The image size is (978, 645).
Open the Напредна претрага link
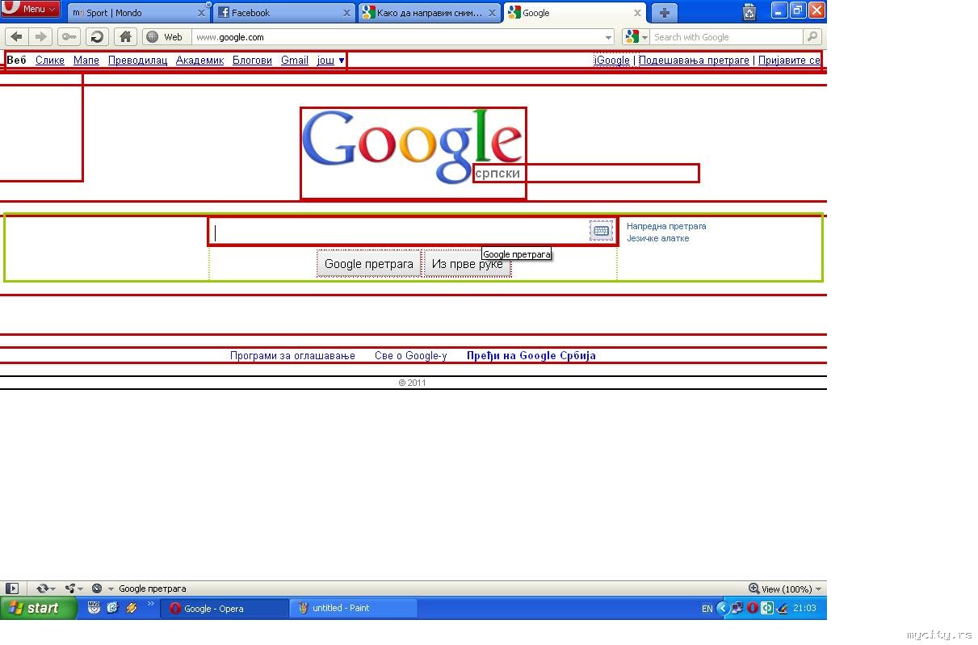coord(666,227)
